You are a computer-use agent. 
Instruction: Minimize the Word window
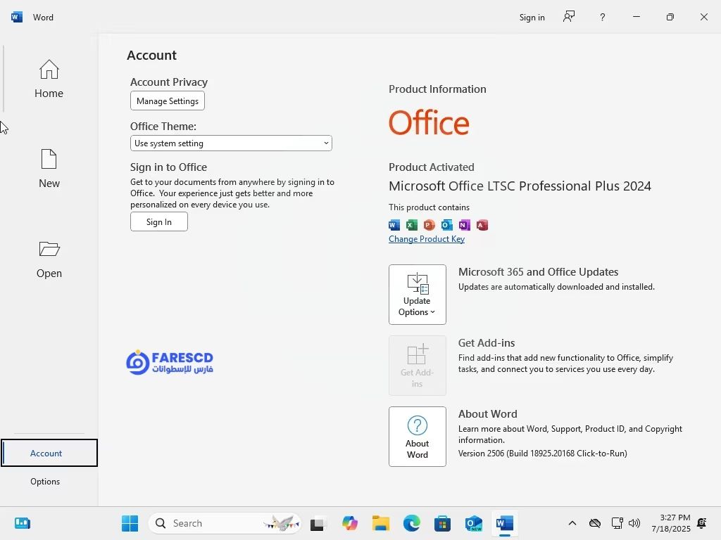pyautogui.click(x=637, y=17)
